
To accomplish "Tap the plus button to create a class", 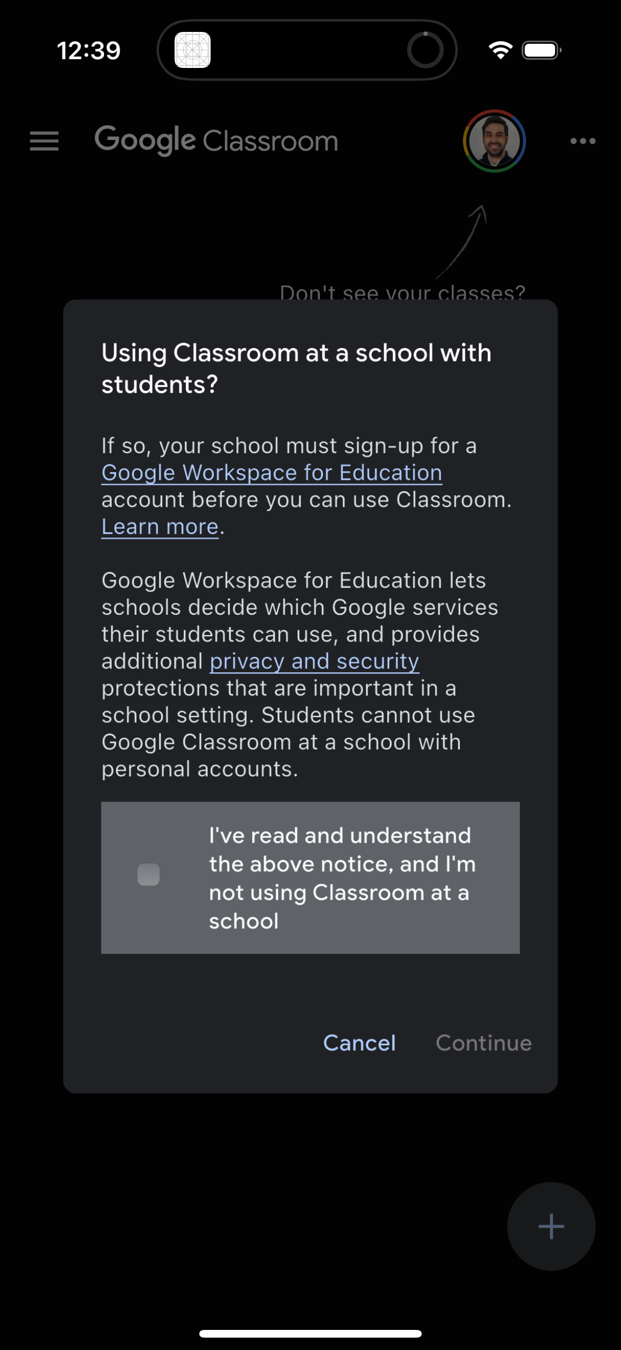I will coord(551,1225).
